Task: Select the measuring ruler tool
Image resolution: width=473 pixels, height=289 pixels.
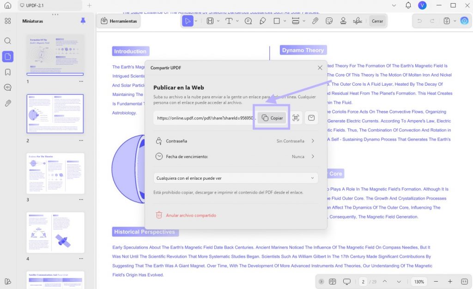Action: [296, 21]
